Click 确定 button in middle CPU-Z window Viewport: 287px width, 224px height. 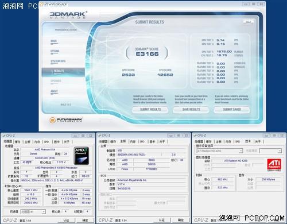point(181,220)
